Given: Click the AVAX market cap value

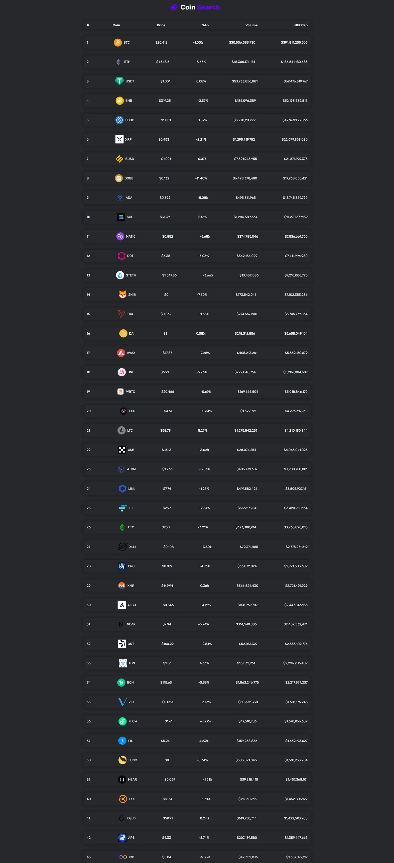Looking at the screenshot, I should [296, 353].
